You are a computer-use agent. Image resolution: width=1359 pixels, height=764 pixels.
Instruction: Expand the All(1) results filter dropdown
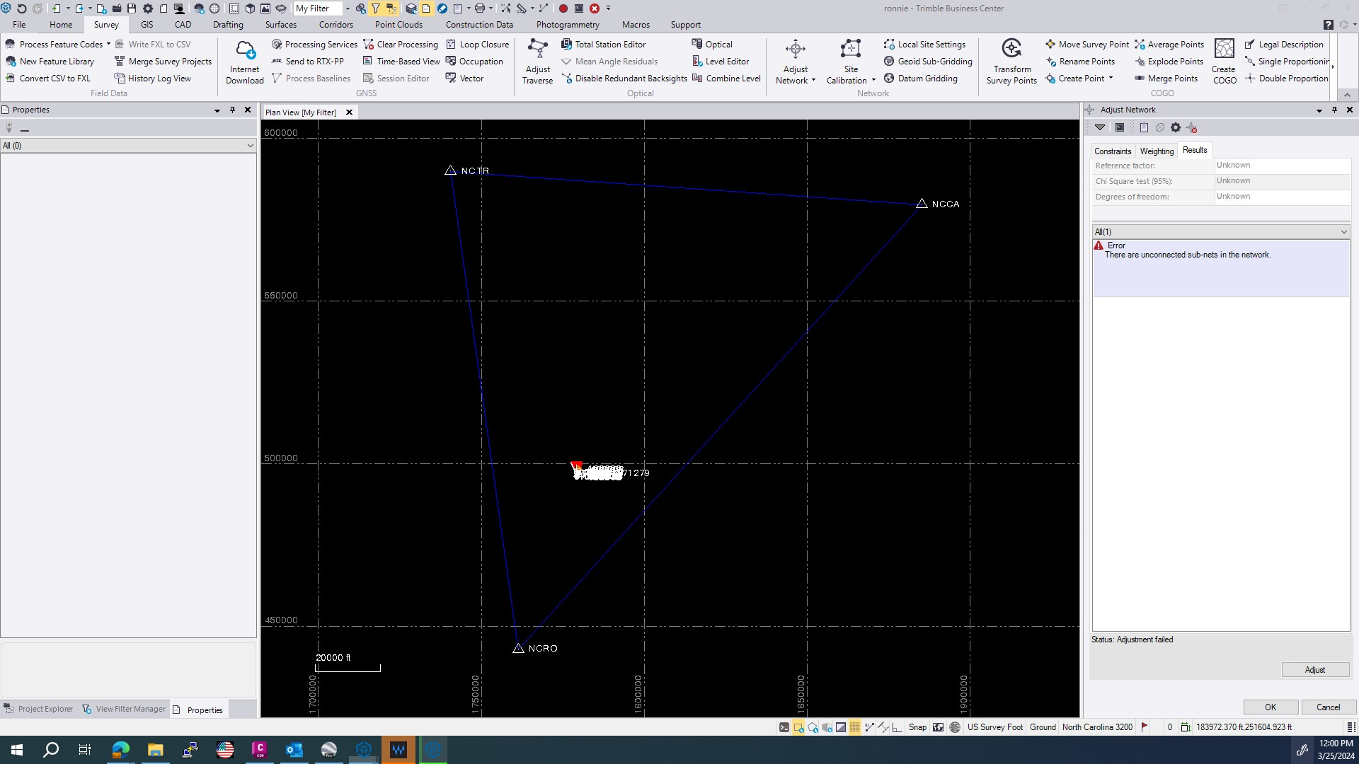point(1343,232)
